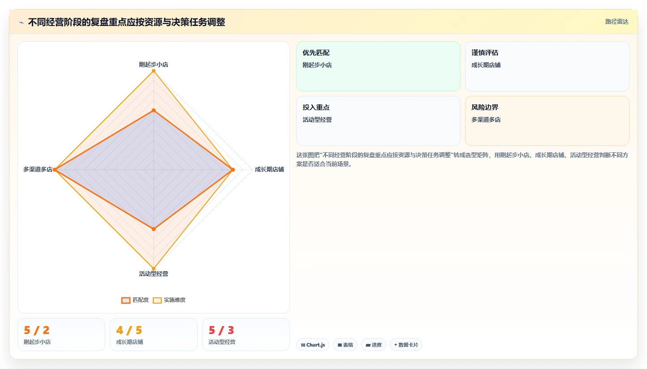This screenshot has height=369, width=647.
Task: Click the icon inside the 数据卡片 chip
Action: (396, 345)
